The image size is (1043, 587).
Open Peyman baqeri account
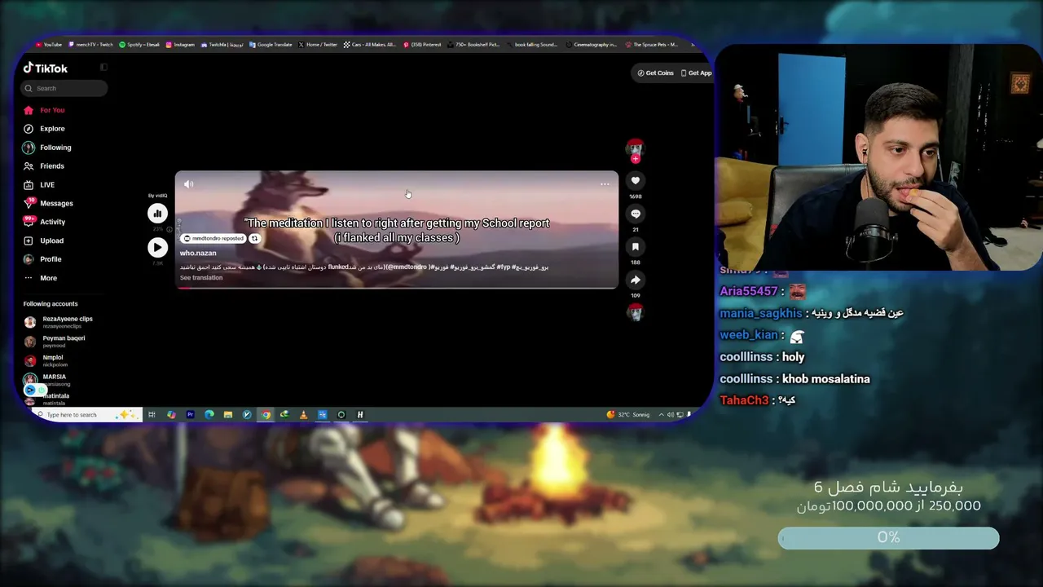(x=55, y=342)
